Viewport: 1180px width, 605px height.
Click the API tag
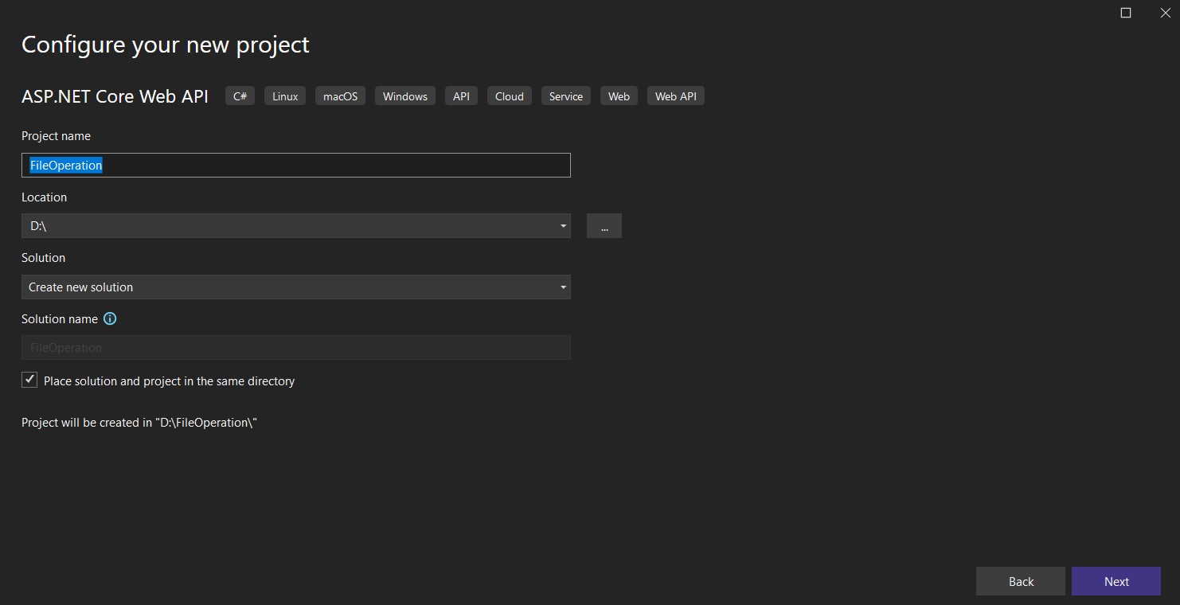460,96
